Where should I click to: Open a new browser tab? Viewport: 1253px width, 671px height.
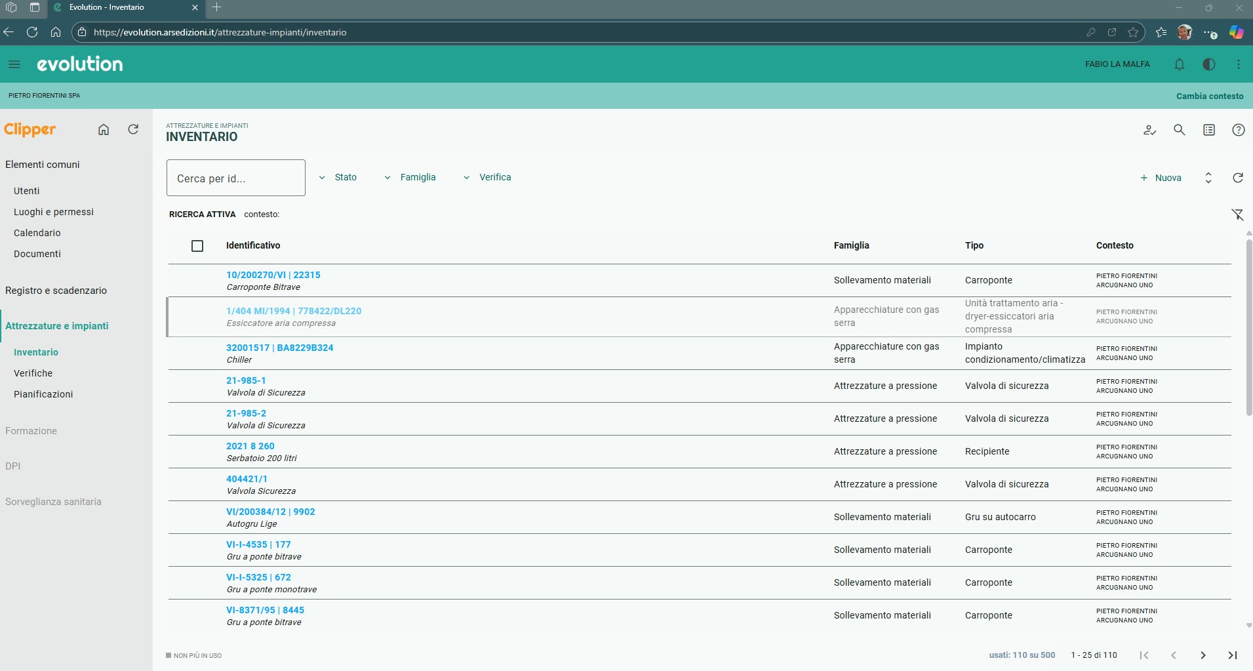(217, 7)
